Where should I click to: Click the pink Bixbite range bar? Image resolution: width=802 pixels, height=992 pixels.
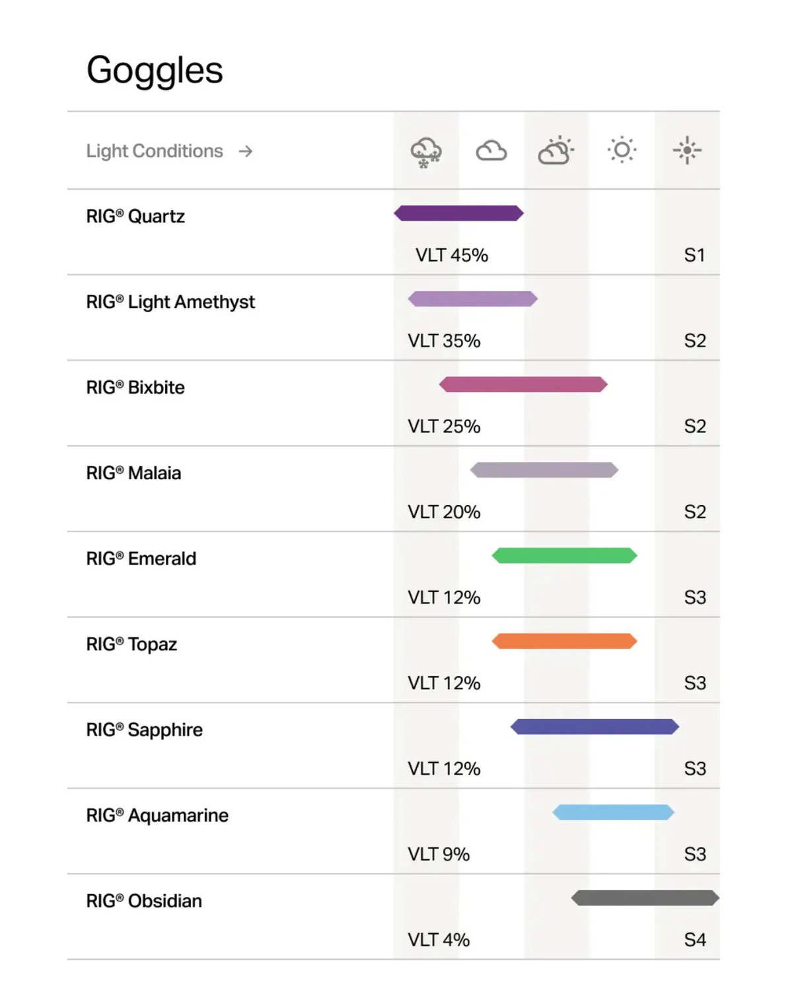coord(523,384)
